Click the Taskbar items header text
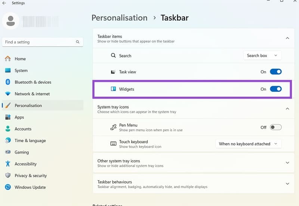Screen dimensions: 299x206 point(110,36)
